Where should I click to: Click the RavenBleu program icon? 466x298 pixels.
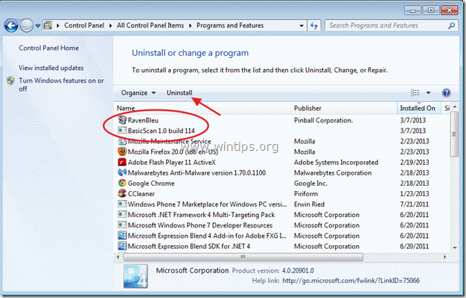coord(122,120)
